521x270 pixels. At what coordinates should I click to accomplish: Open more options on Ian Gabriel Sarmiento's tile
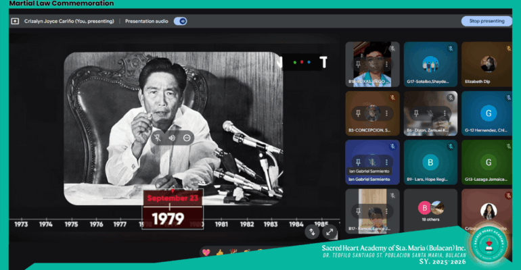tap(386, 162)
